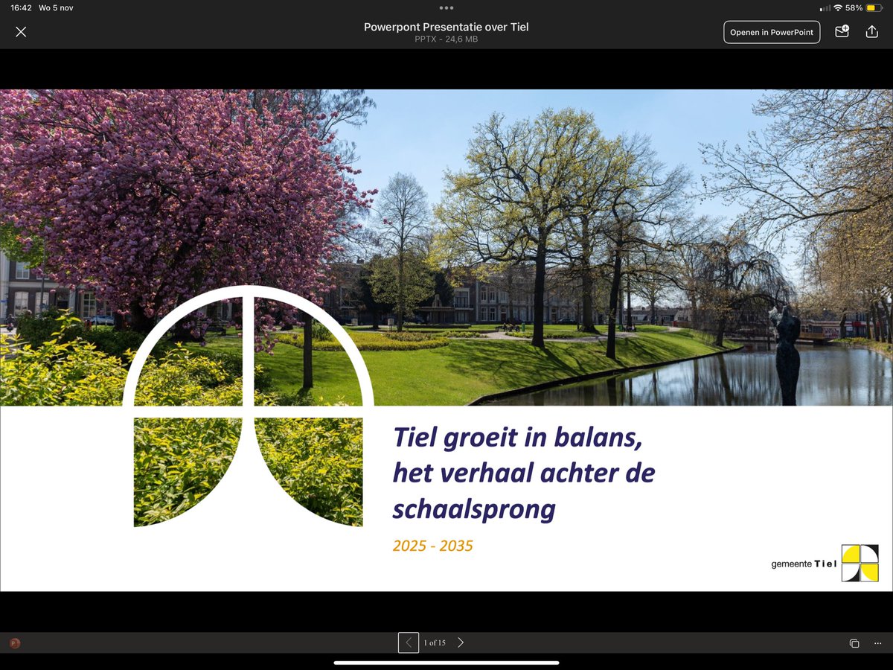This screenshot has width=893, height=670.
Task: Tap the gemeente Tiel logo on the slide
Action: click(x=826, y=563)
